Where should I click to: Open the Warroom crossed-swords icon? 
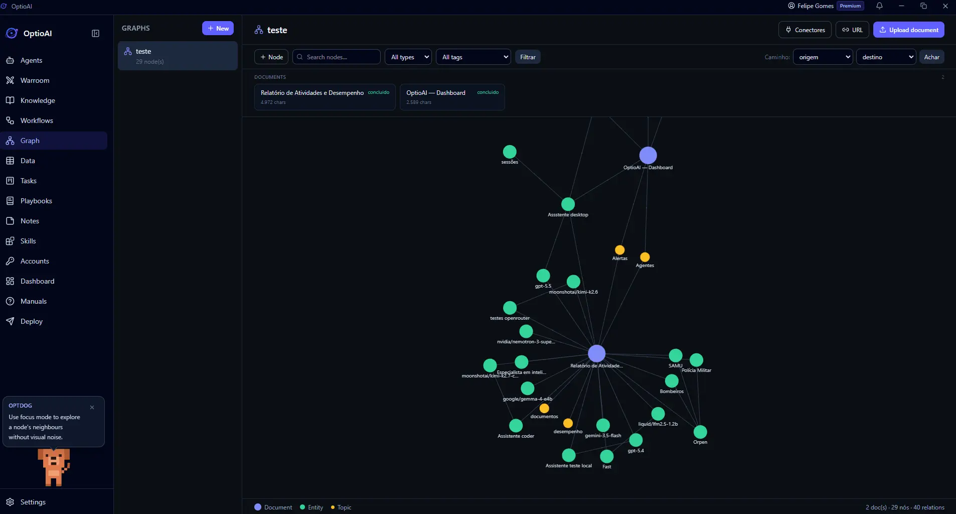click(x=10, y=80)
